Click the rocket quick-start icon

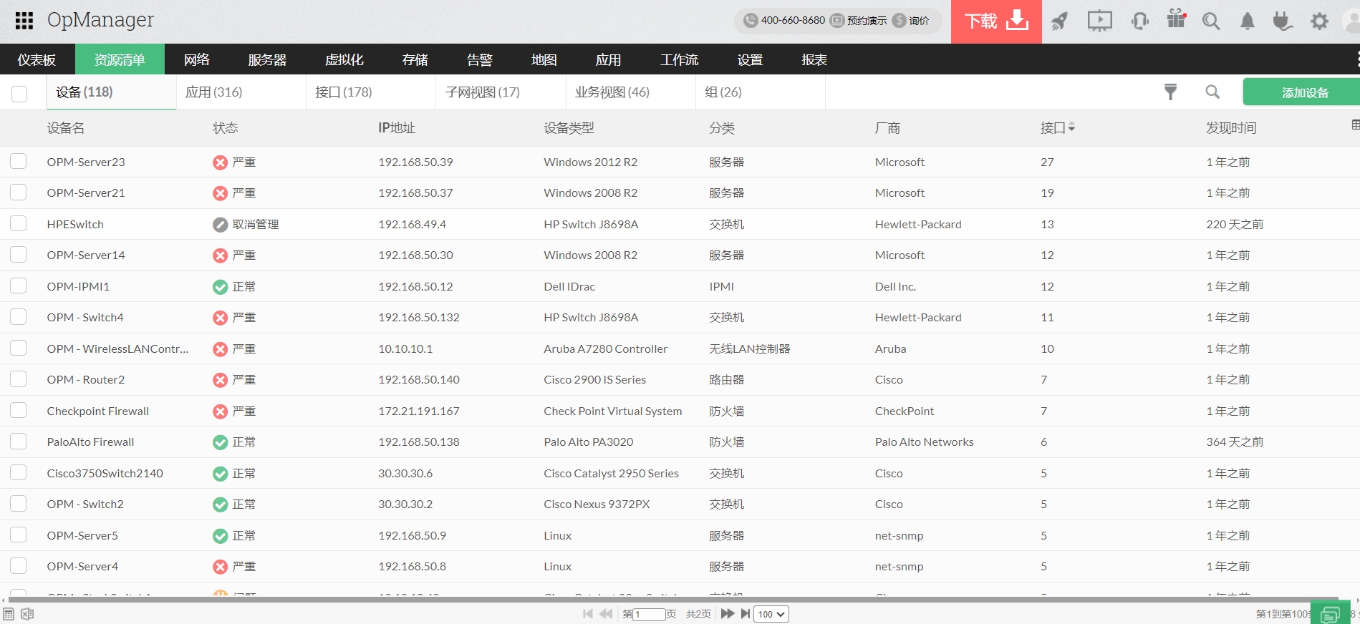pyautogui.click(x=1059, y=21)
